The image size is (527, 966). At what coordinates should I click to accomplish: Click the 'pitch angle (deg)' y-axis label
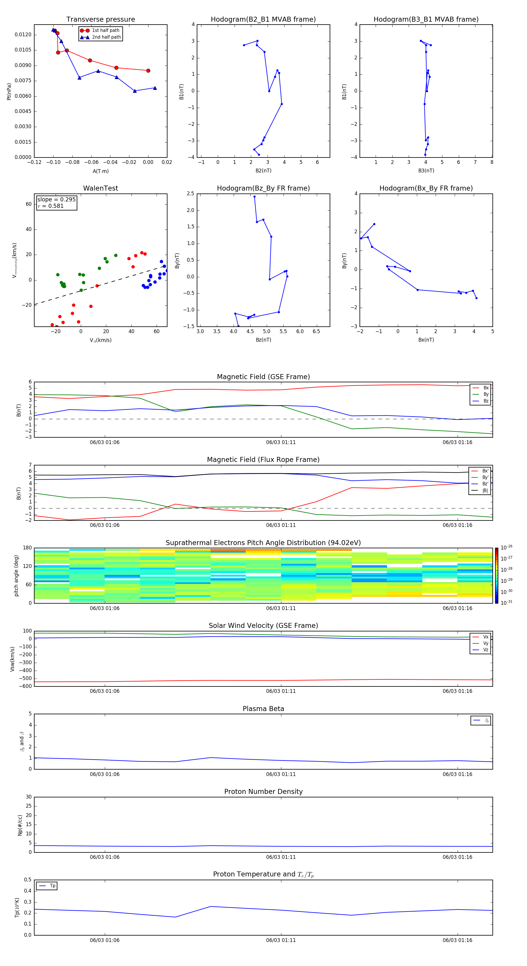point(16,576)
